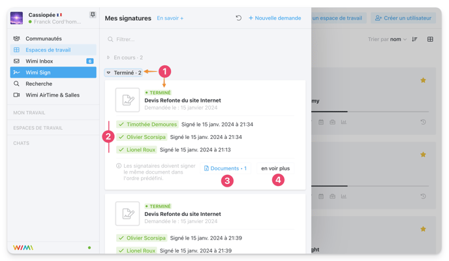Switch to grid view icon

(x=430, y=39)
